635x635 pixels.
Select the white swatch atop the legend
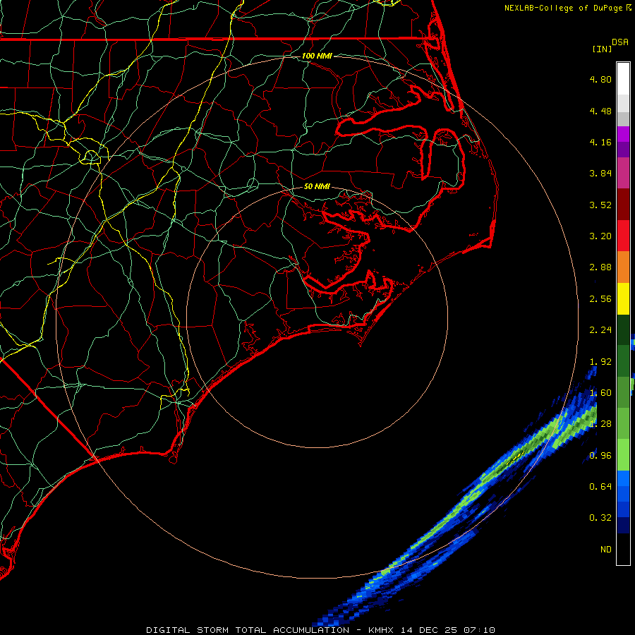click(623, 78)
